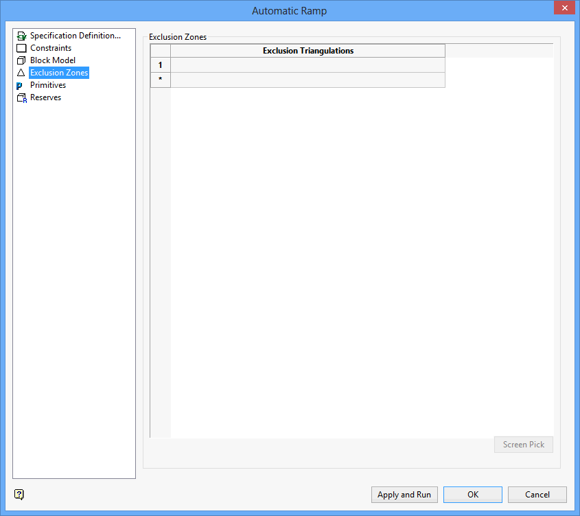Click the Apply and Run button
Image resolution: width=580 pixels, height=516 pixels.
pos(404,495)
